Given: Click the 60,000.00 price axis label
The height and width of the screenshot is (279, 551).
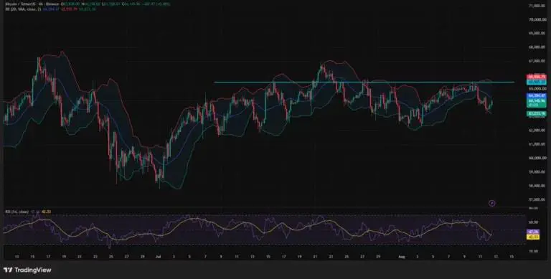Looking at the screenshot, I should (x=537, y=158).
